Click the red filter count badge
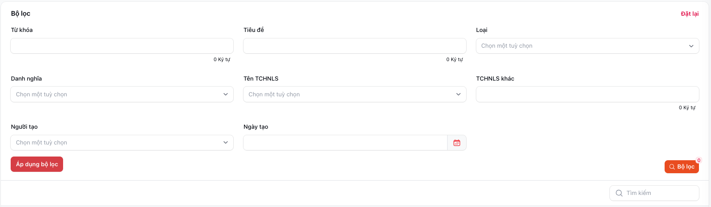The width and height of the screenshot is (711, 207). point(698,161)
